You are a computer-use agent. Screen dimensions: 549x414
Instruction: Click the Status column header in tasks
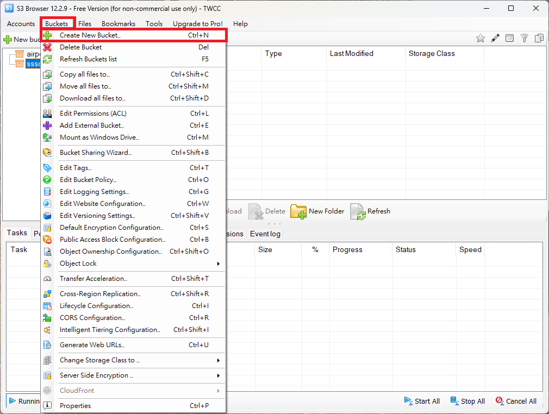[424, 250]
